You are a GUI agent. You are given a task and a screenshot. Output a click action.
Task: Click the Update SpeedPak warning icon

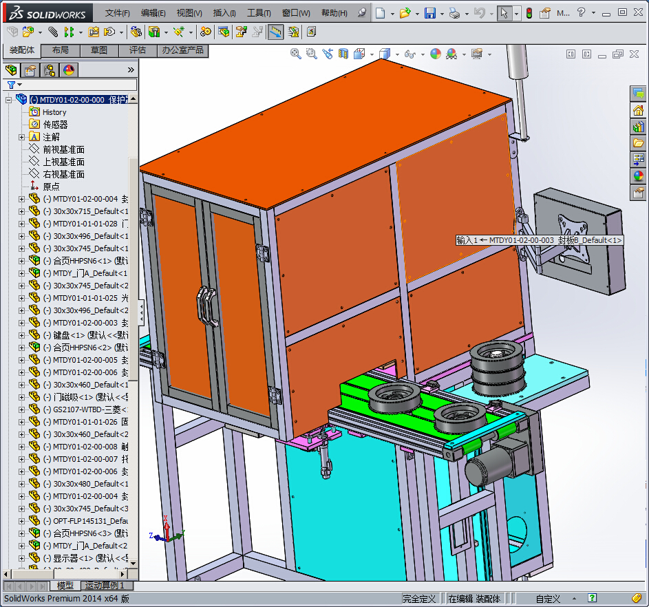(293, 32)
